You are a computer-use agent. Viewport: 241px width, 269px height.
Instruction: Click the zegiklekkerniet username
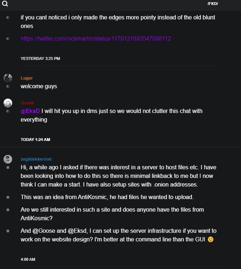click(36, 159)
